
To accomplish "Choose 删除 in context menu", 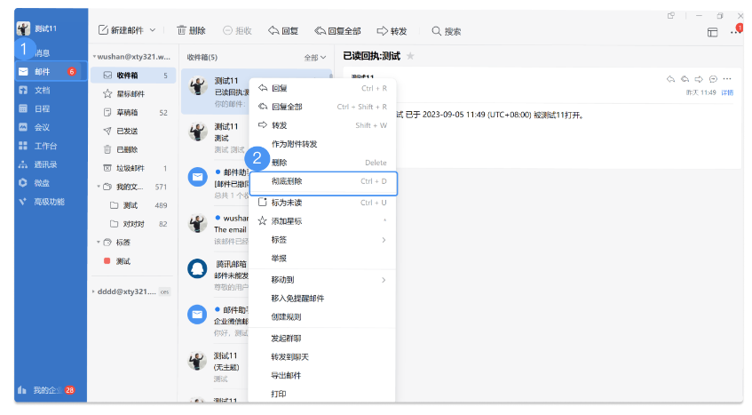I will [x=322, y=163].
